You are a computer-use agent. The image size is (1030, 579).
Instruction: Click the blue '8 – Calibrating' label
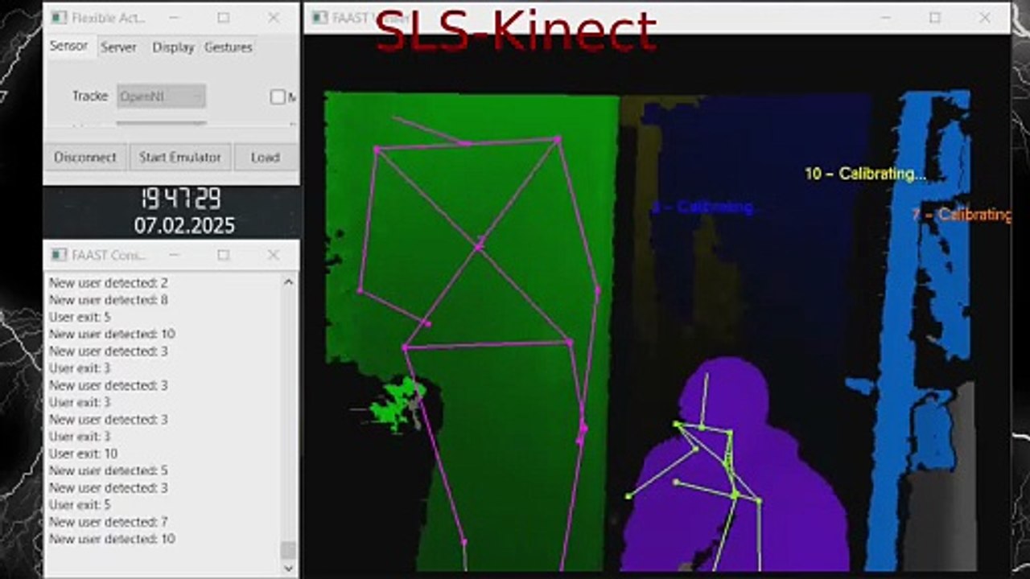click(702, 207)
